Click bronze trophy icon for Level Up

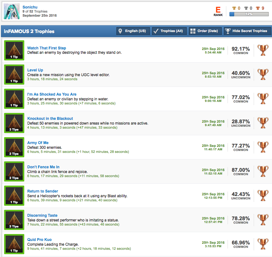tap(263, 75)
